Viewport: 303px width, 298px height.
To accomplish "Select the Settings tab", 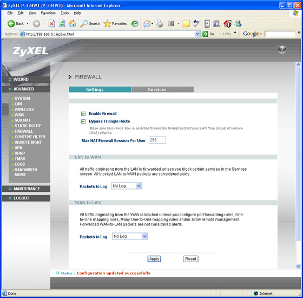I will click(100, 89).
